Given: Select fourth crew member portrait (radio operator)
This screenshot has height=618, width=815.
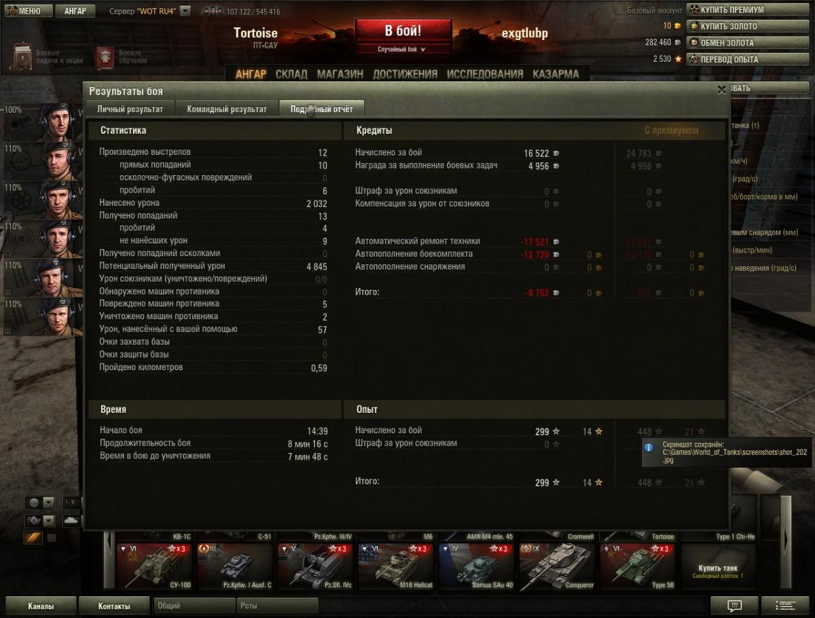Looking at the screenshot, I should point(58,238).
